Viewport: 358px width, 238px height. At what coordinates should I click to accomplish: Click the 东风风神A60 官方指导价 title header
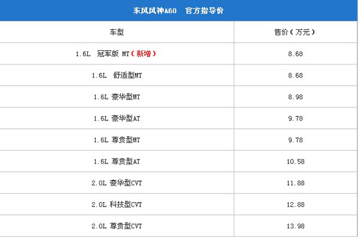[178, 10]
